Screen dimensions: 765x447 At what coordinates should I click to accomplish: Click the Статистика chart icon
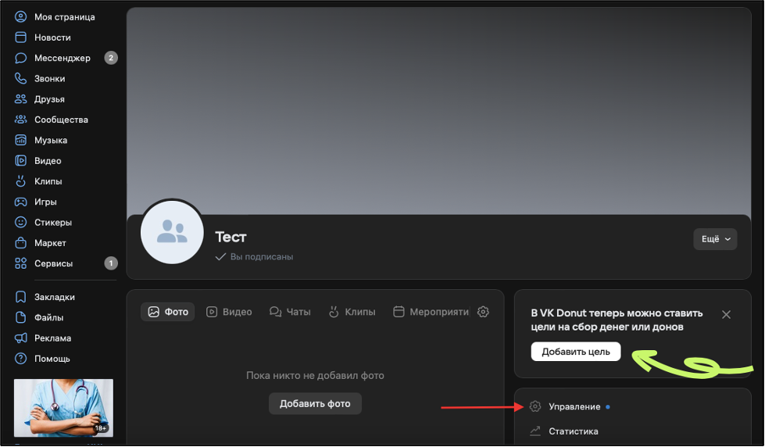535,431
